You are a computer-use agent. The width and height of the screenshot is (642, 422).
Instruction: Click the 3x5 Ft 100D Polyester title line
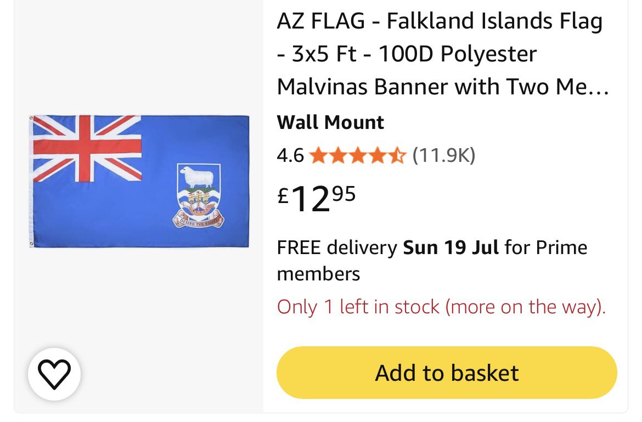coord(407,54)
